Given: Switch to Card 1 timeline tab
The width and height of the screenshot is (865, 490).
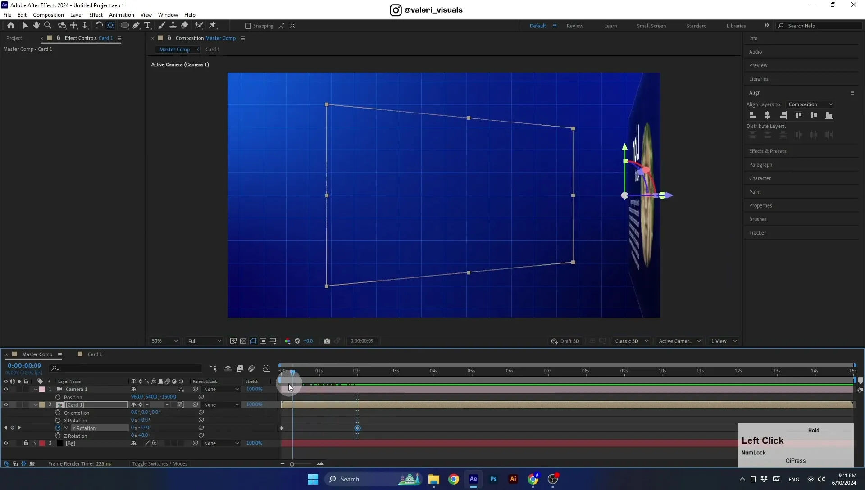Looking at the screenshot, I should point(95,354).
